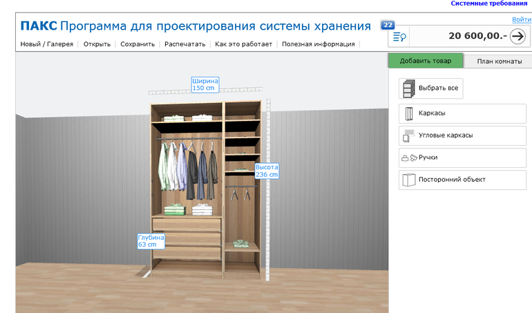The image size is (532, 313).
Task: Click Распечатать to print the design
Action: pos(185,44)
